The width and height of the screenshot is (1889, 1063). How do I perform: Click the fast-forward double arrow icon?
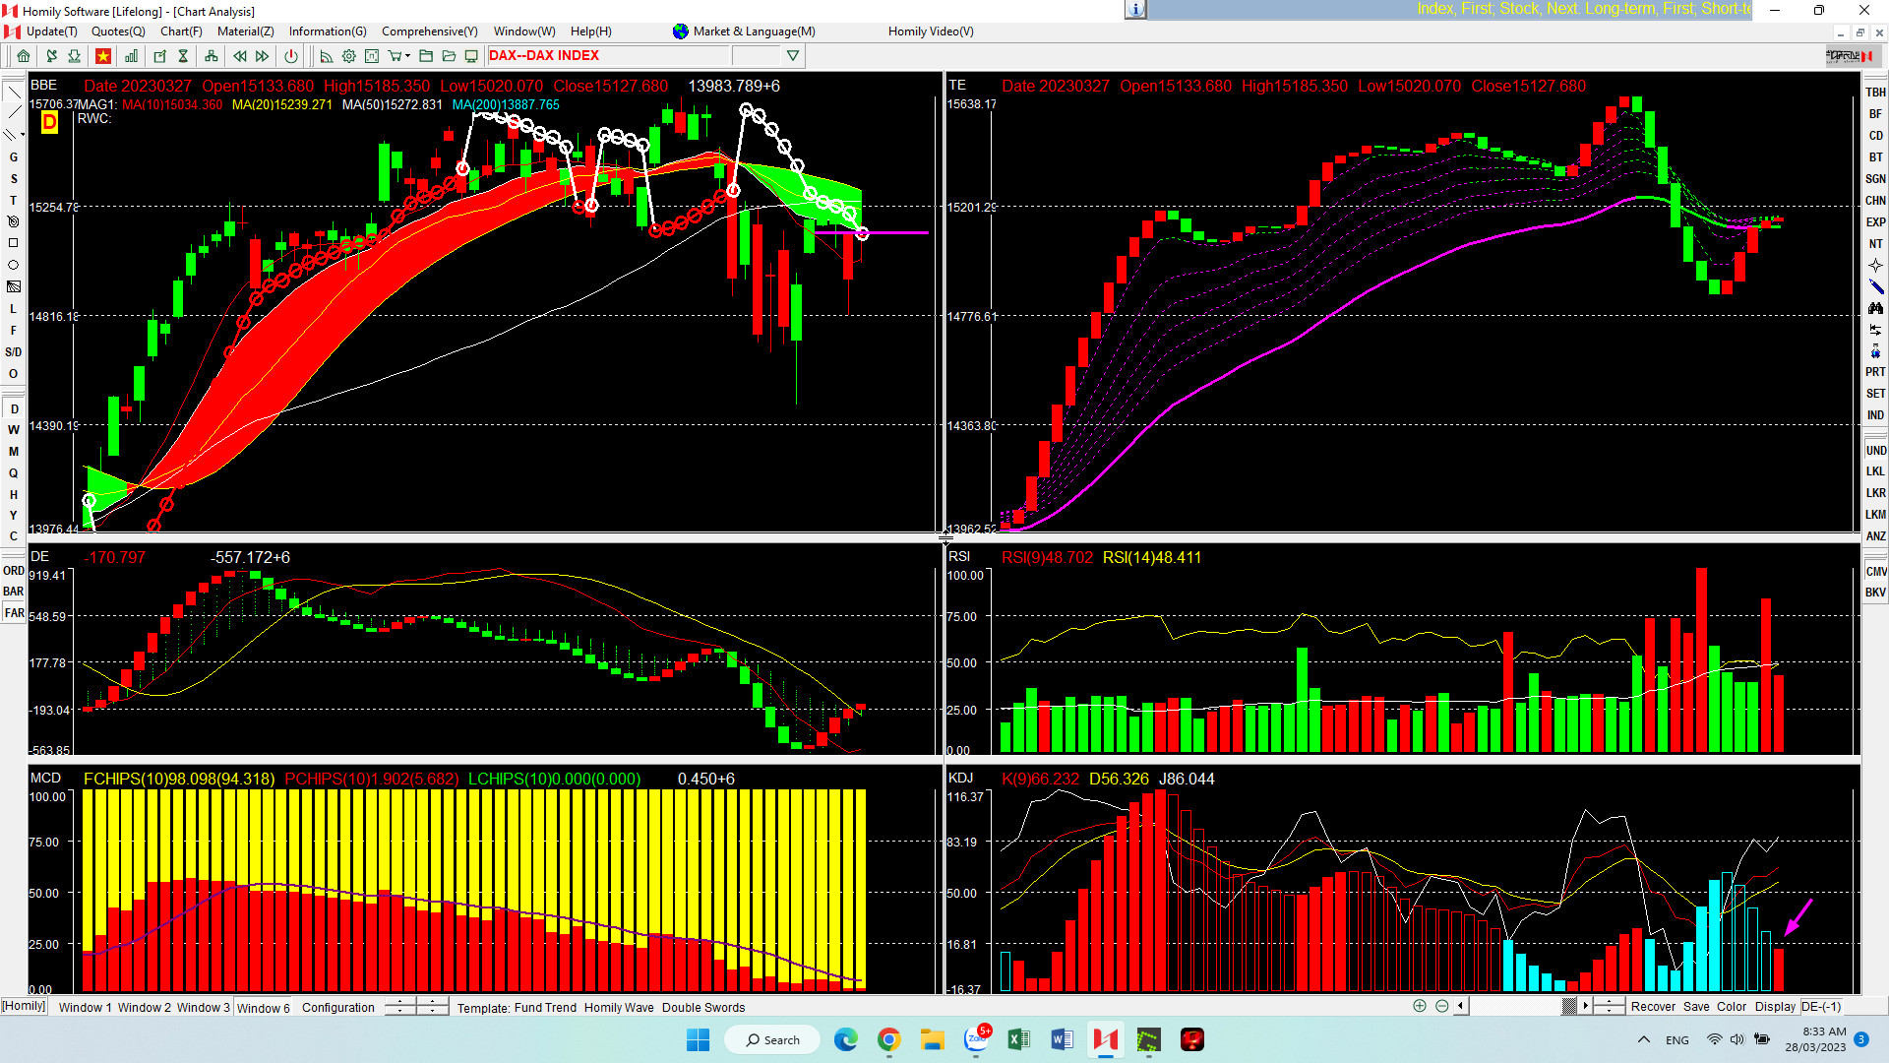[263, 56]
